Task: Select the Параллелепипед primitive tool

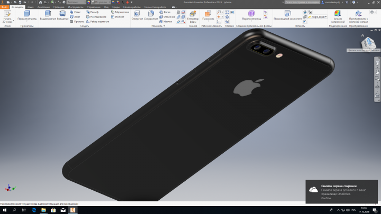Action: point(27,15)
